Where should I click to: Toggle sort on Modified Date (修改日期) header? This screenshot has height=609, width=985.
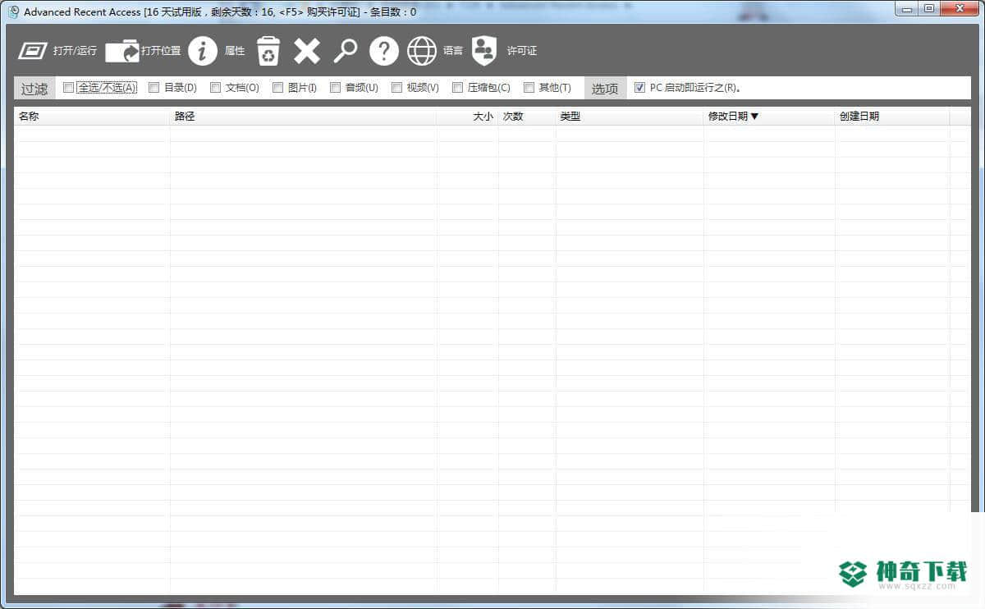(x=769, y=117)
